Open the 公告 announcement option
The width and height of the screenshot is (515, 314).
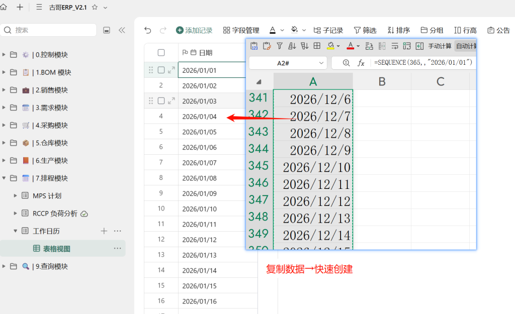point(498,31)
